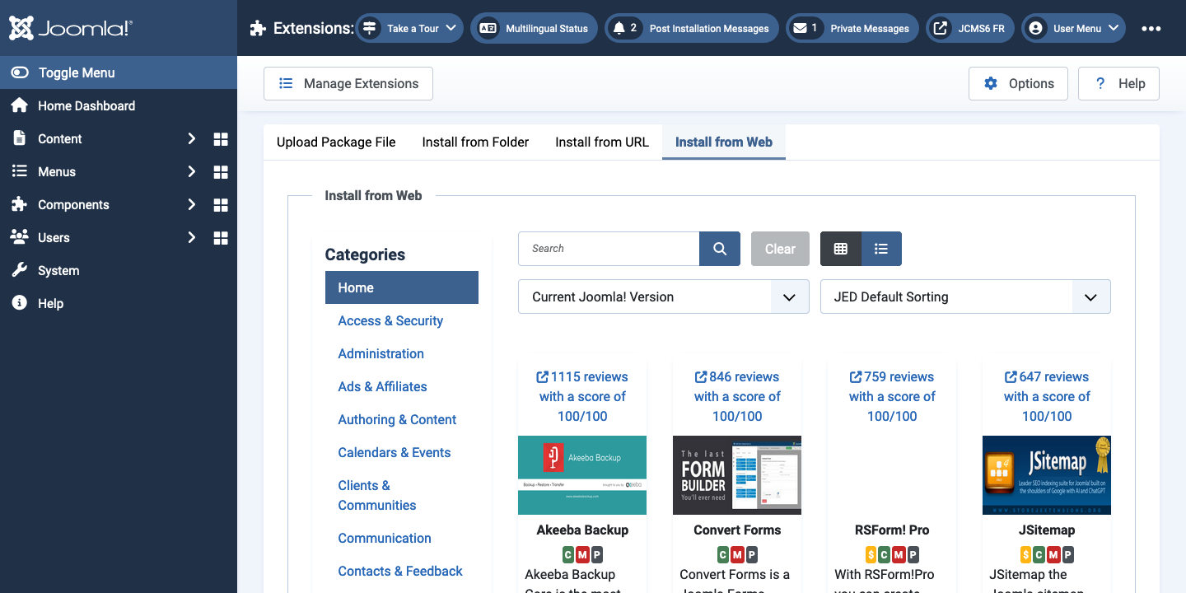Click the Extensions puzzle piece icon
The height and width of the screenshot is (593, 1186).
[x=258, y=28]
